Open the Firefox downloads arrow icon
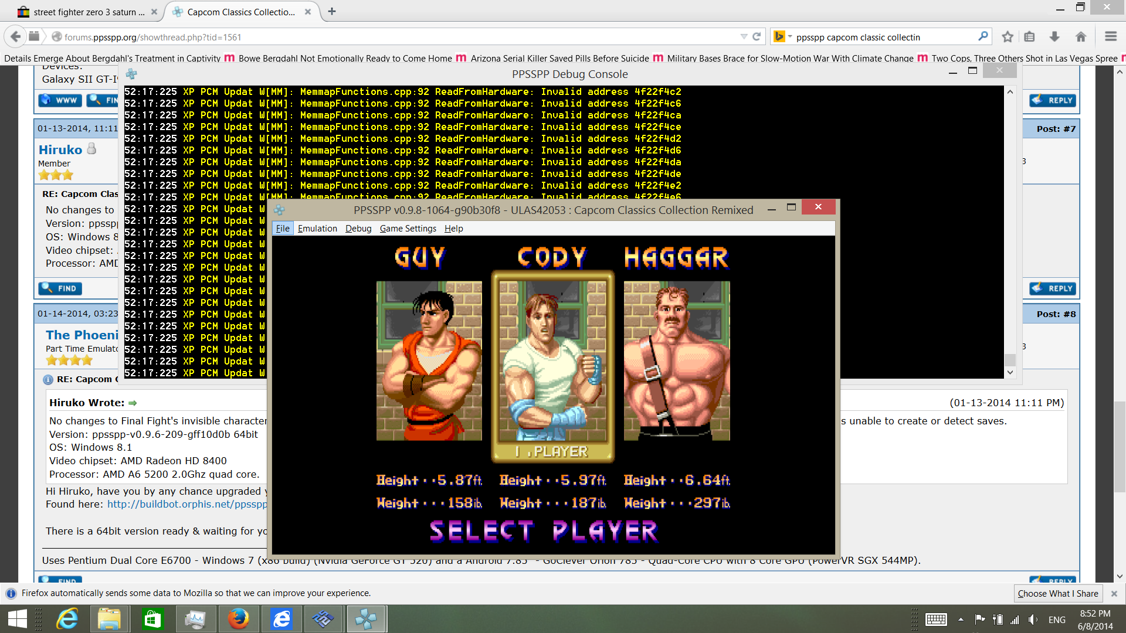 tap(1054, 37)
